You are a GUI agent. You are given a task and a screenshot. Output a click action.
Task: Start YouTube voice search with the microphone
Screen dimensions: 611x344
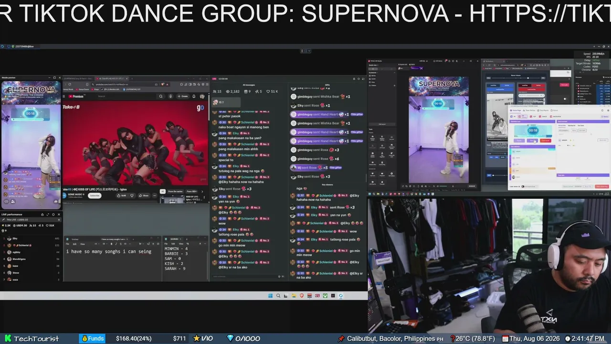coord(170,96)
